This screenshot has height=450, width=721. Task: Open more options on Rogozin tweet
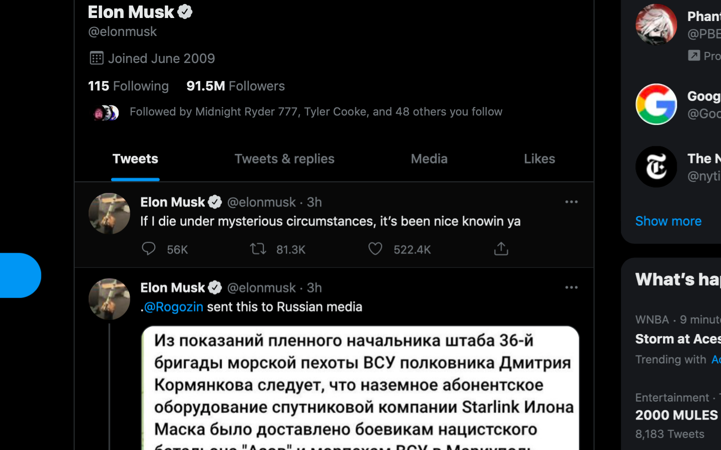[x=571, y=287]
